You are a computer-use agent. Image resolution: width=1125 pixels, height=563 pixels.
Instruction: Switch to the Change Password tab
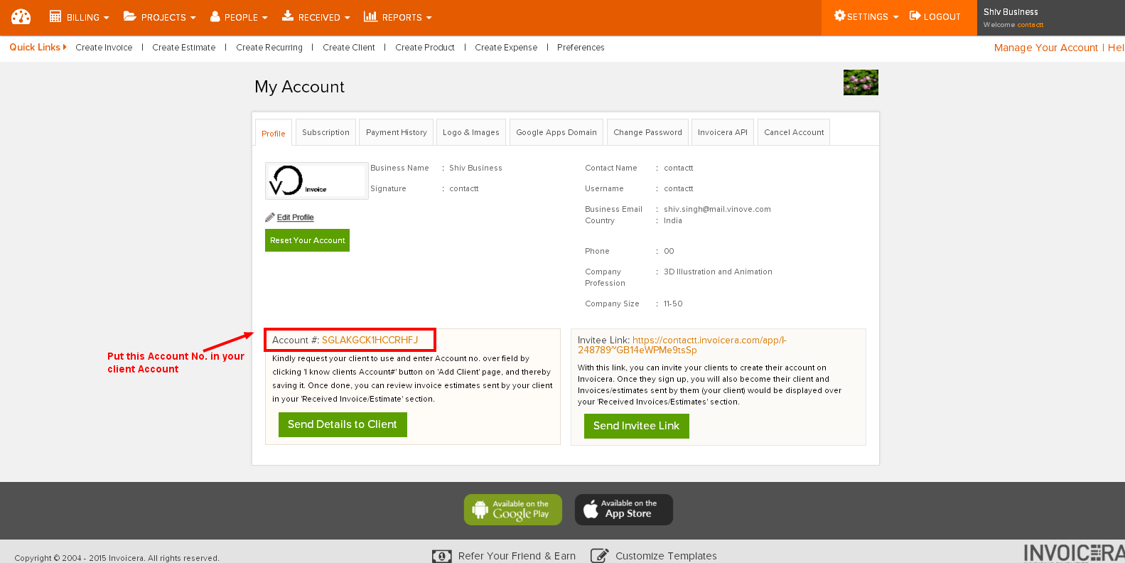pos(647,132)
